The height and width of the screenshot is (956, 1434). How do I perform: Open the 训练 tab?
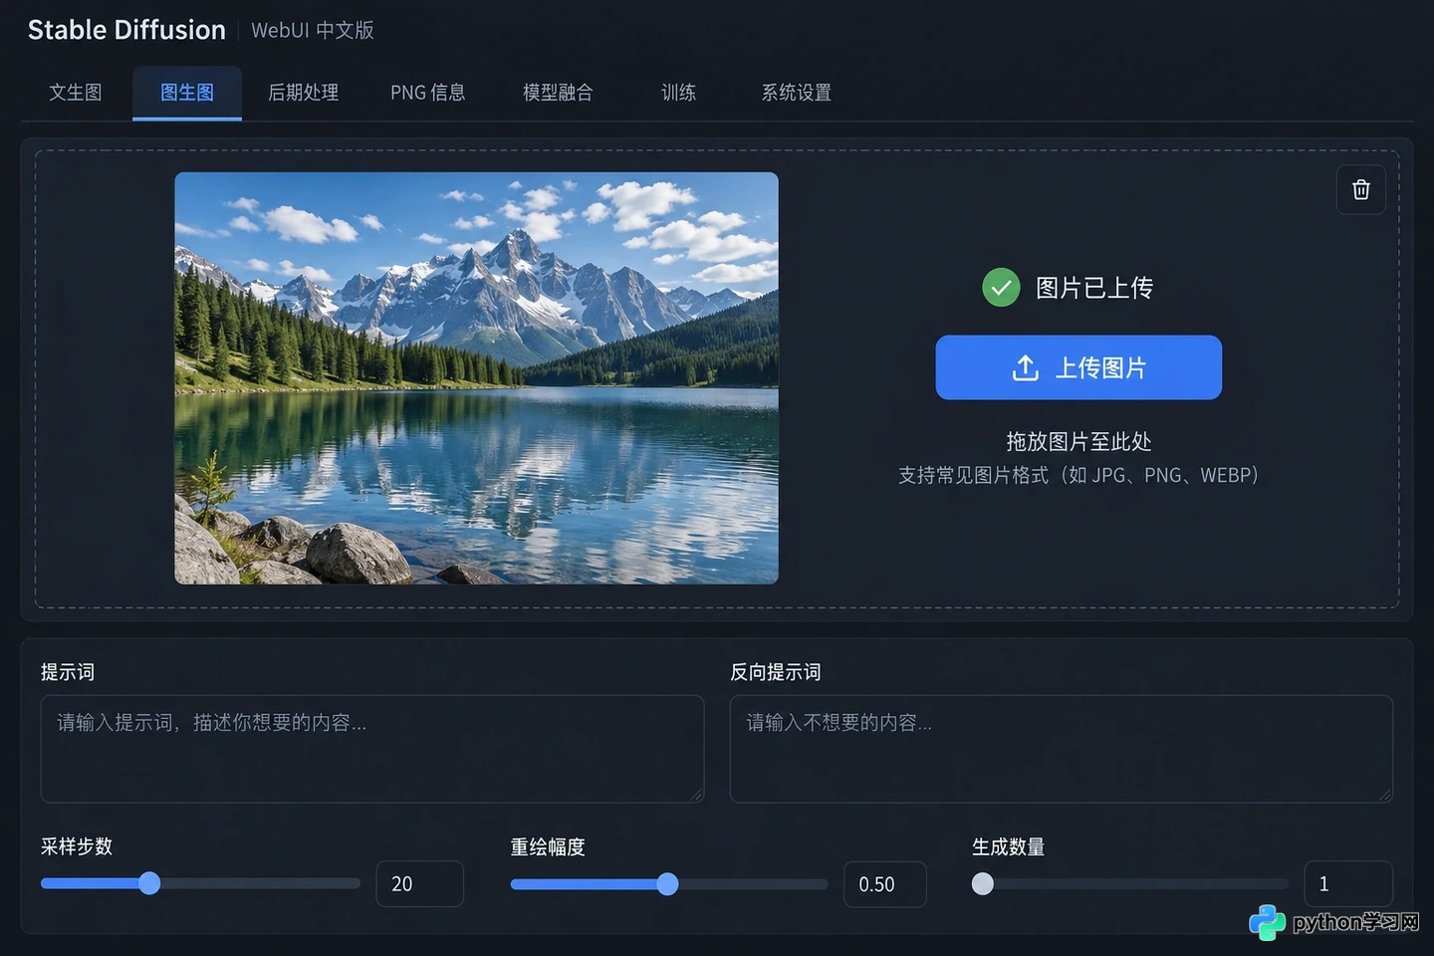tap(678, 93)
